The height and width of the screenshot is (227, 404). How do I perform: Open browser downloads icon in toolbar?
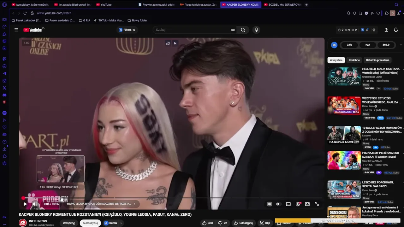pos(399,13)
